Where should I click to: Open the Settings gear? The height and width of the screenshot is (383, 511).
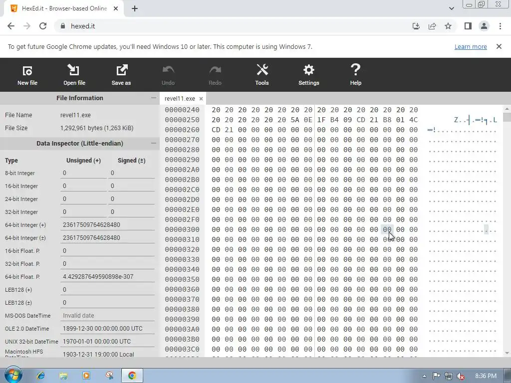[308, 75]
